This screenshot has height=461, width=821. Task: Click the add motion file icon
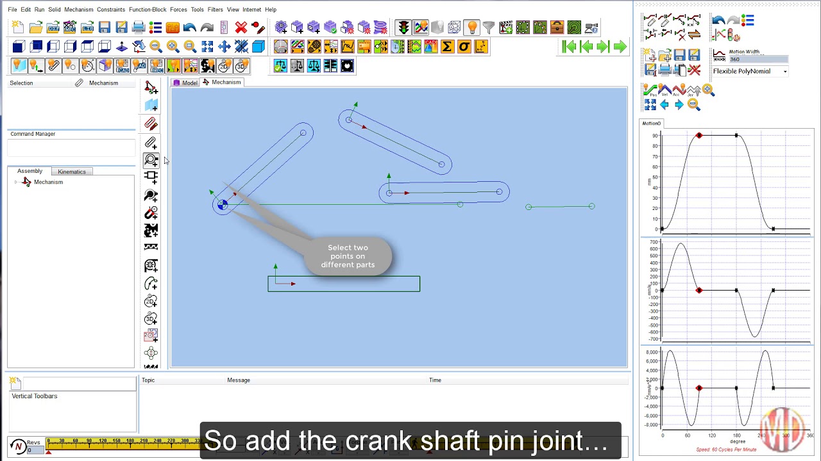[650, 56]
